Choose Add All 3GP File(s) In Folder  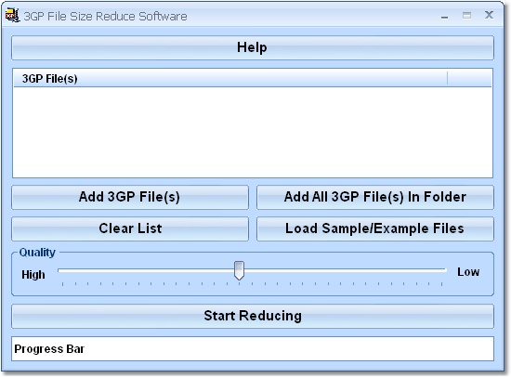375,197
